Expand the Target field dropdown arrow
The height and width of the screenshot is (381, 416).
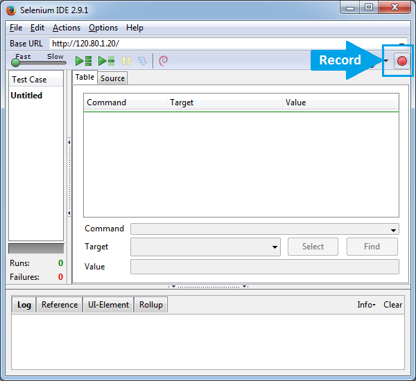(275, 247)
